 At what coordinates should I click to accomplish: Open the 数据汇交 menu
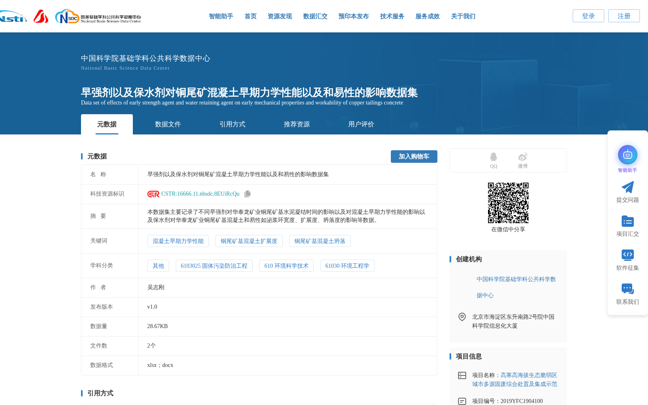[x=315, y=16]
